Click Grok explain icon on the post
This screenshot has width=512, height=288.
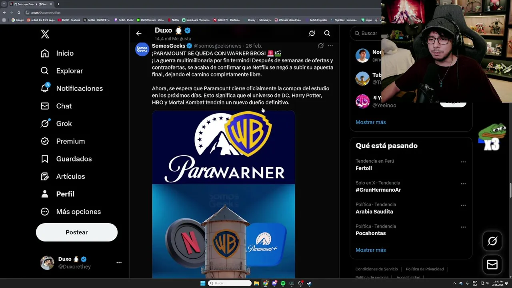(321, 46)
